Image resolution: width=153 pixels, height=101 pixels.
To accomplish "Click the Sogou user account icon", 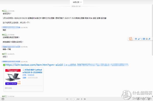I will [147, 39].
